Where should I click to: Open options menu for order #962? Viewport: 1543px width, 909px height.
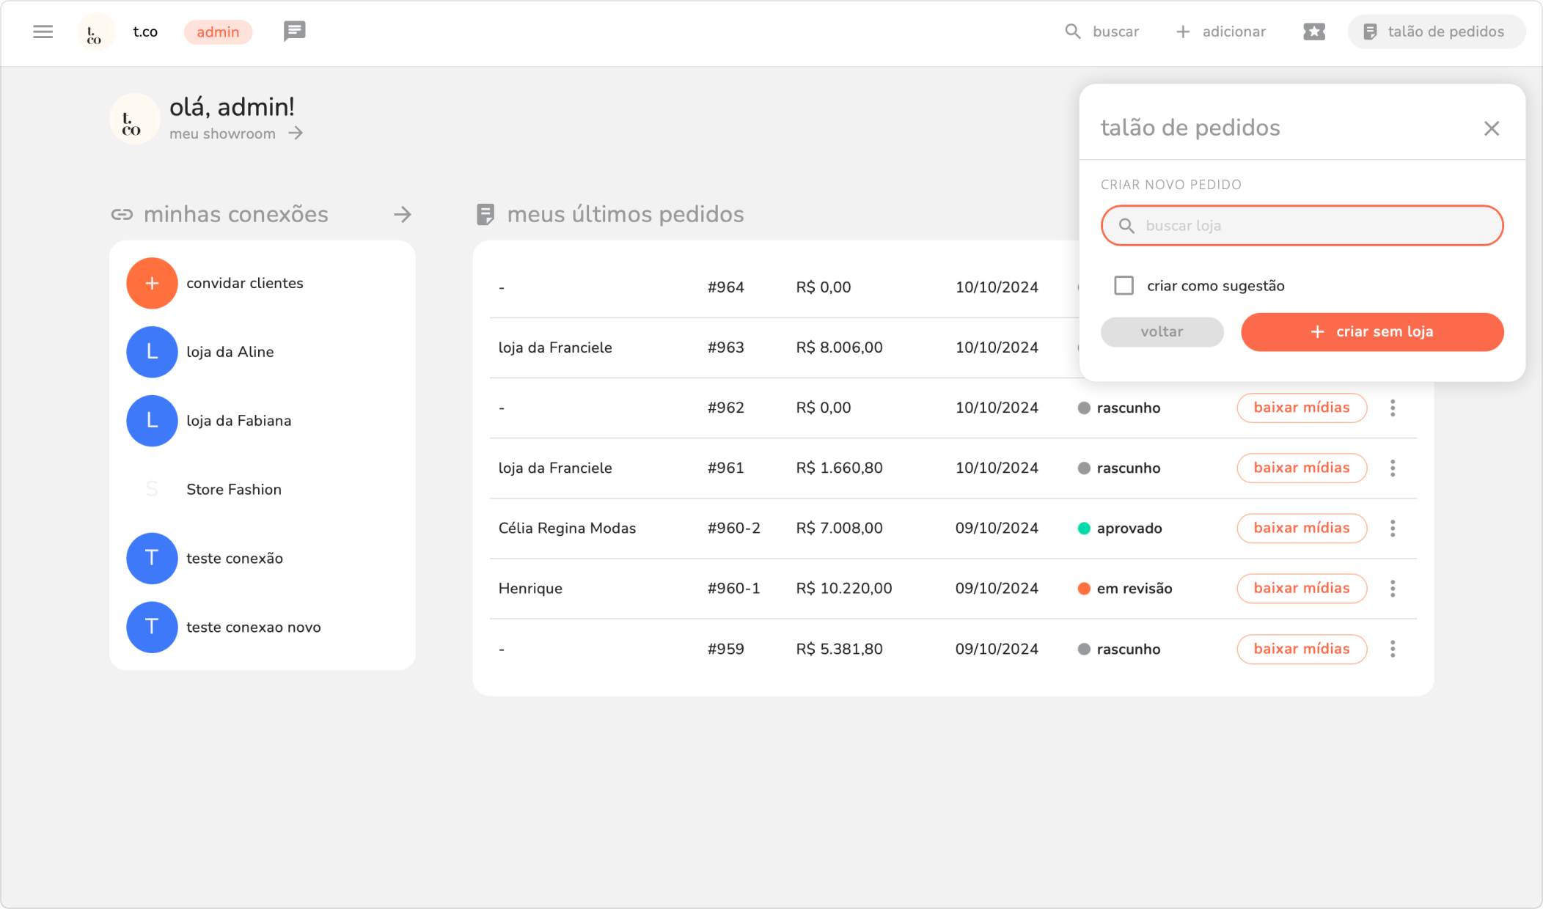point(1392,408)
